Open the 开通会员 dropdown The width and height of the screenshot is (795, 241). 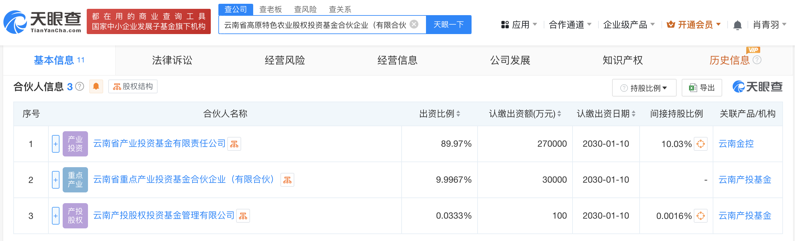click(x=694, y=25)
